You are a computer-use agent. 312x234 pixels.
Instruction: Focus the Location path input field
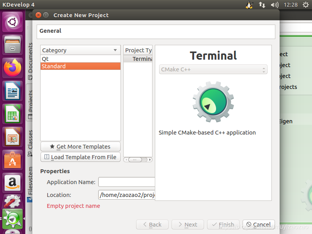(x=126, y=195)
